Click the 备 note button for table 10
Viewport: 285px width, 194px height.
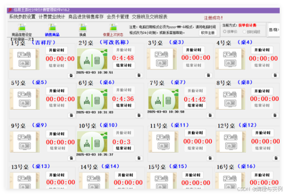pyautogui.click(x=139, y=158)
